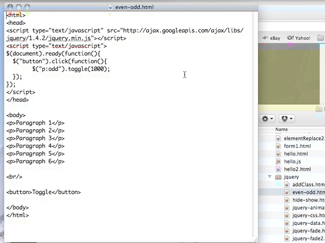Image resolution: width=325 pixels, height=243 pixels.
Task: Place cursor in the <html> opening tag line
Action: 16,15
